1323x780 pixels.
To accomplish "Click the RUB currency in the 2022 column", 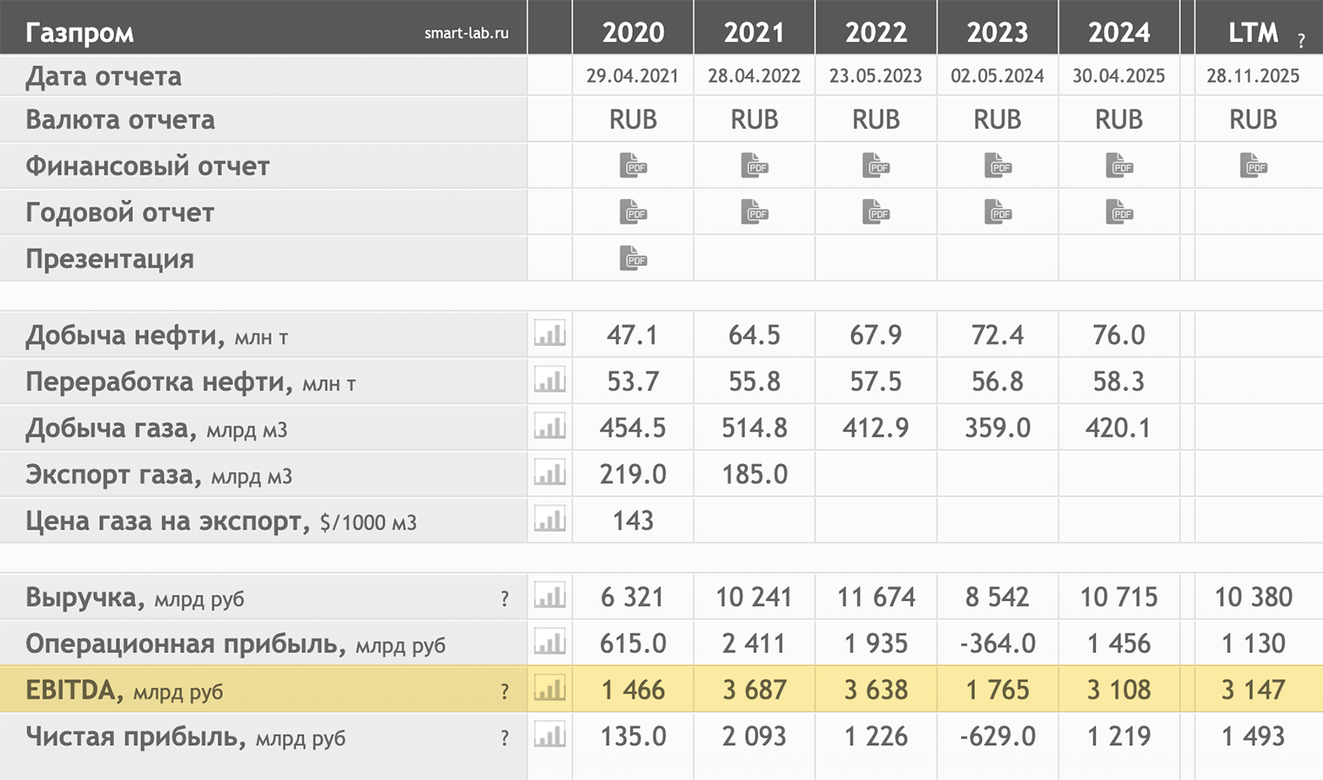I will (876, 119).
